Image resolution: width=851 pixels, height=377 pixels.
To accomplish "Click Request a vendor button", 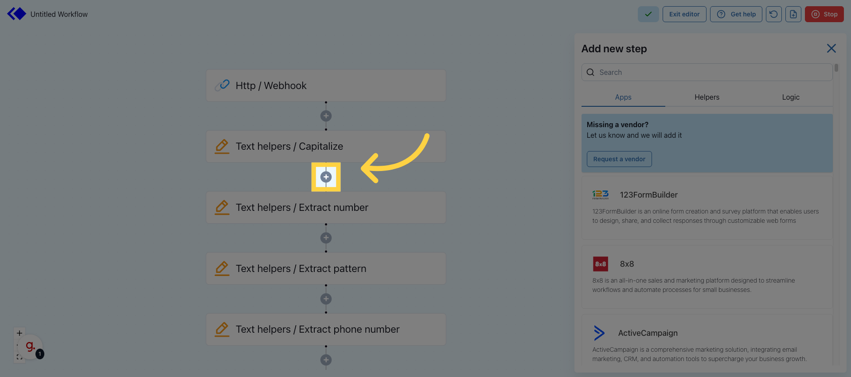I will click(619, 159).
